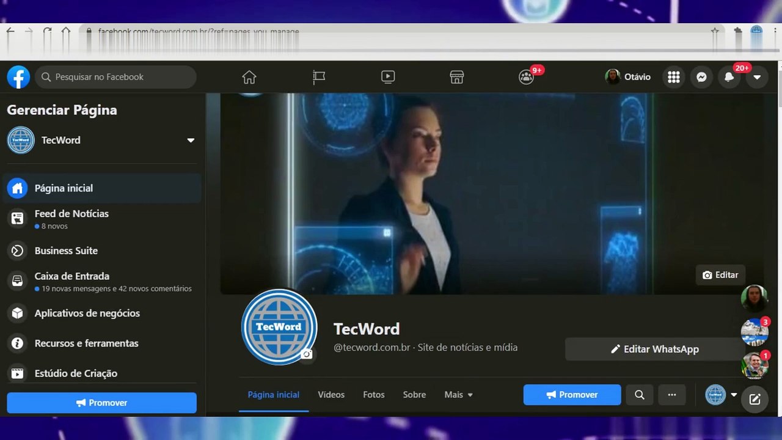
Task: Click the browser extensions puzzle icon
Action: pos(738,32)
